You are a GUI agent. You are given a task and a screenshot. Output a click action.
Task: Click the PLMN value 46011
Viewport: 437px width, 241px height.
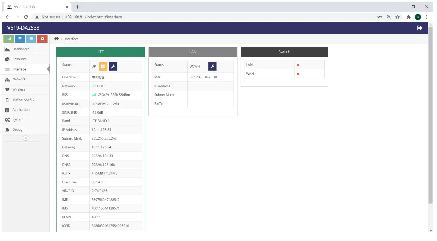click(x=96, y=217)
